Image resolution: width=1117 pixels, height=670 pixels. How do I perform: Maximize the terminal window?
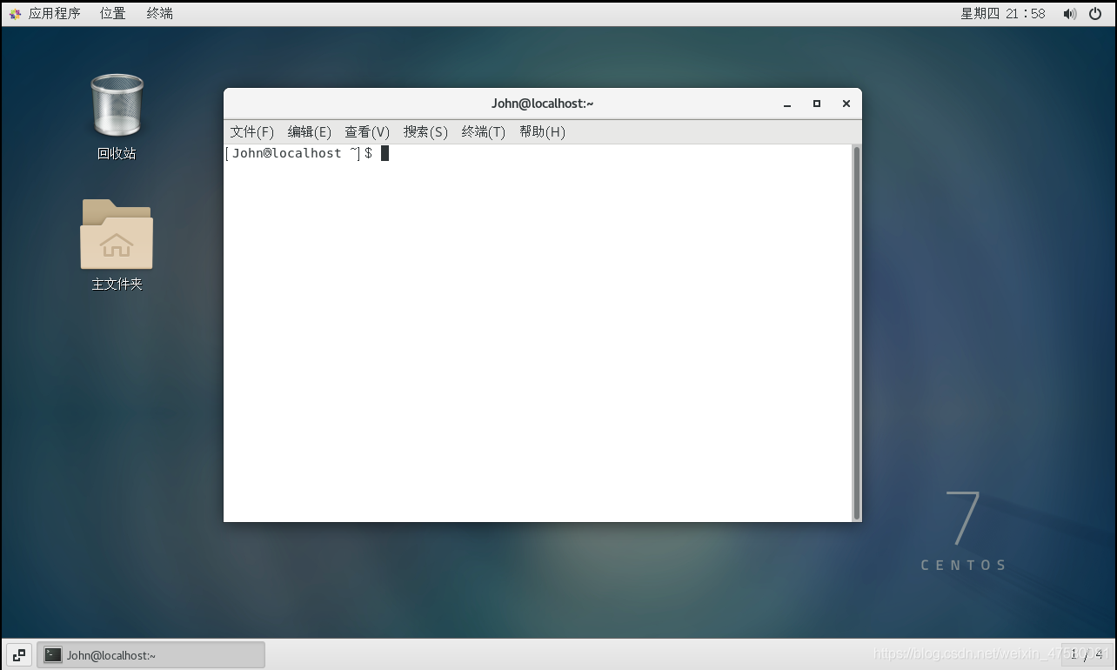pyautogui.click(x=816, y=104)
